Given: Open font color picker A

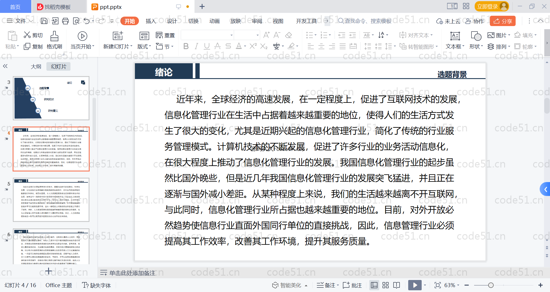Looking at the screenshot, I should 239,46.
